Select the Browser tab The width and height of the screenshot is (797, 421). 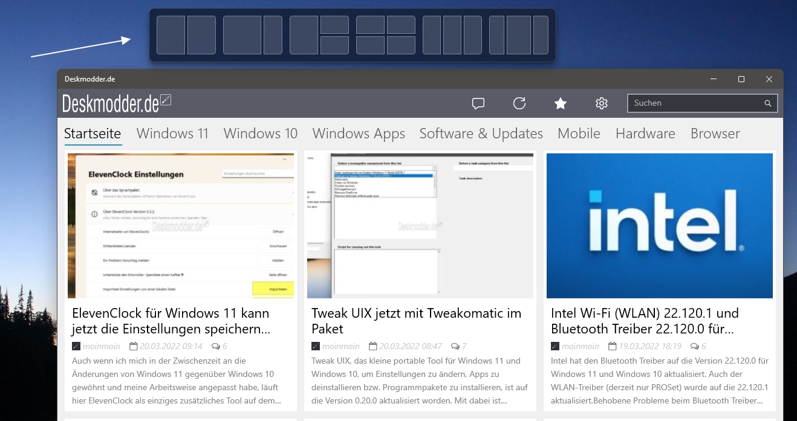pyautogui.click(x=715, y=133)
